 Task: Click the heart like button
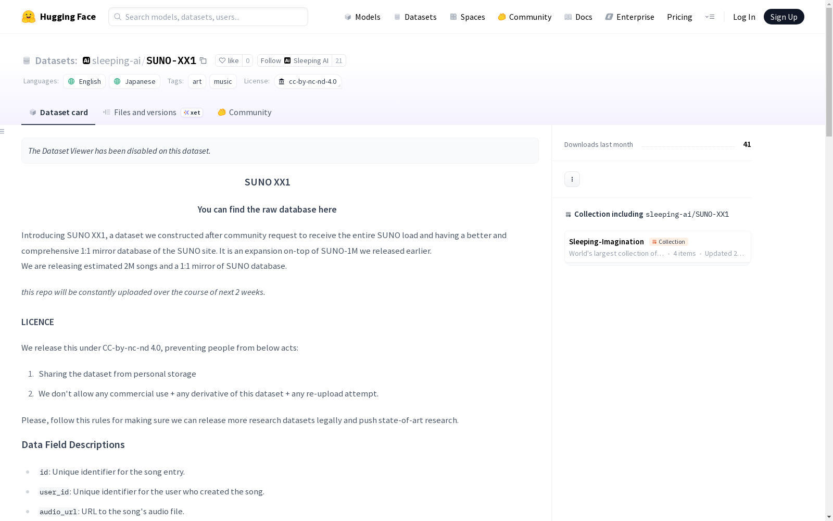(x=229, y=60)
